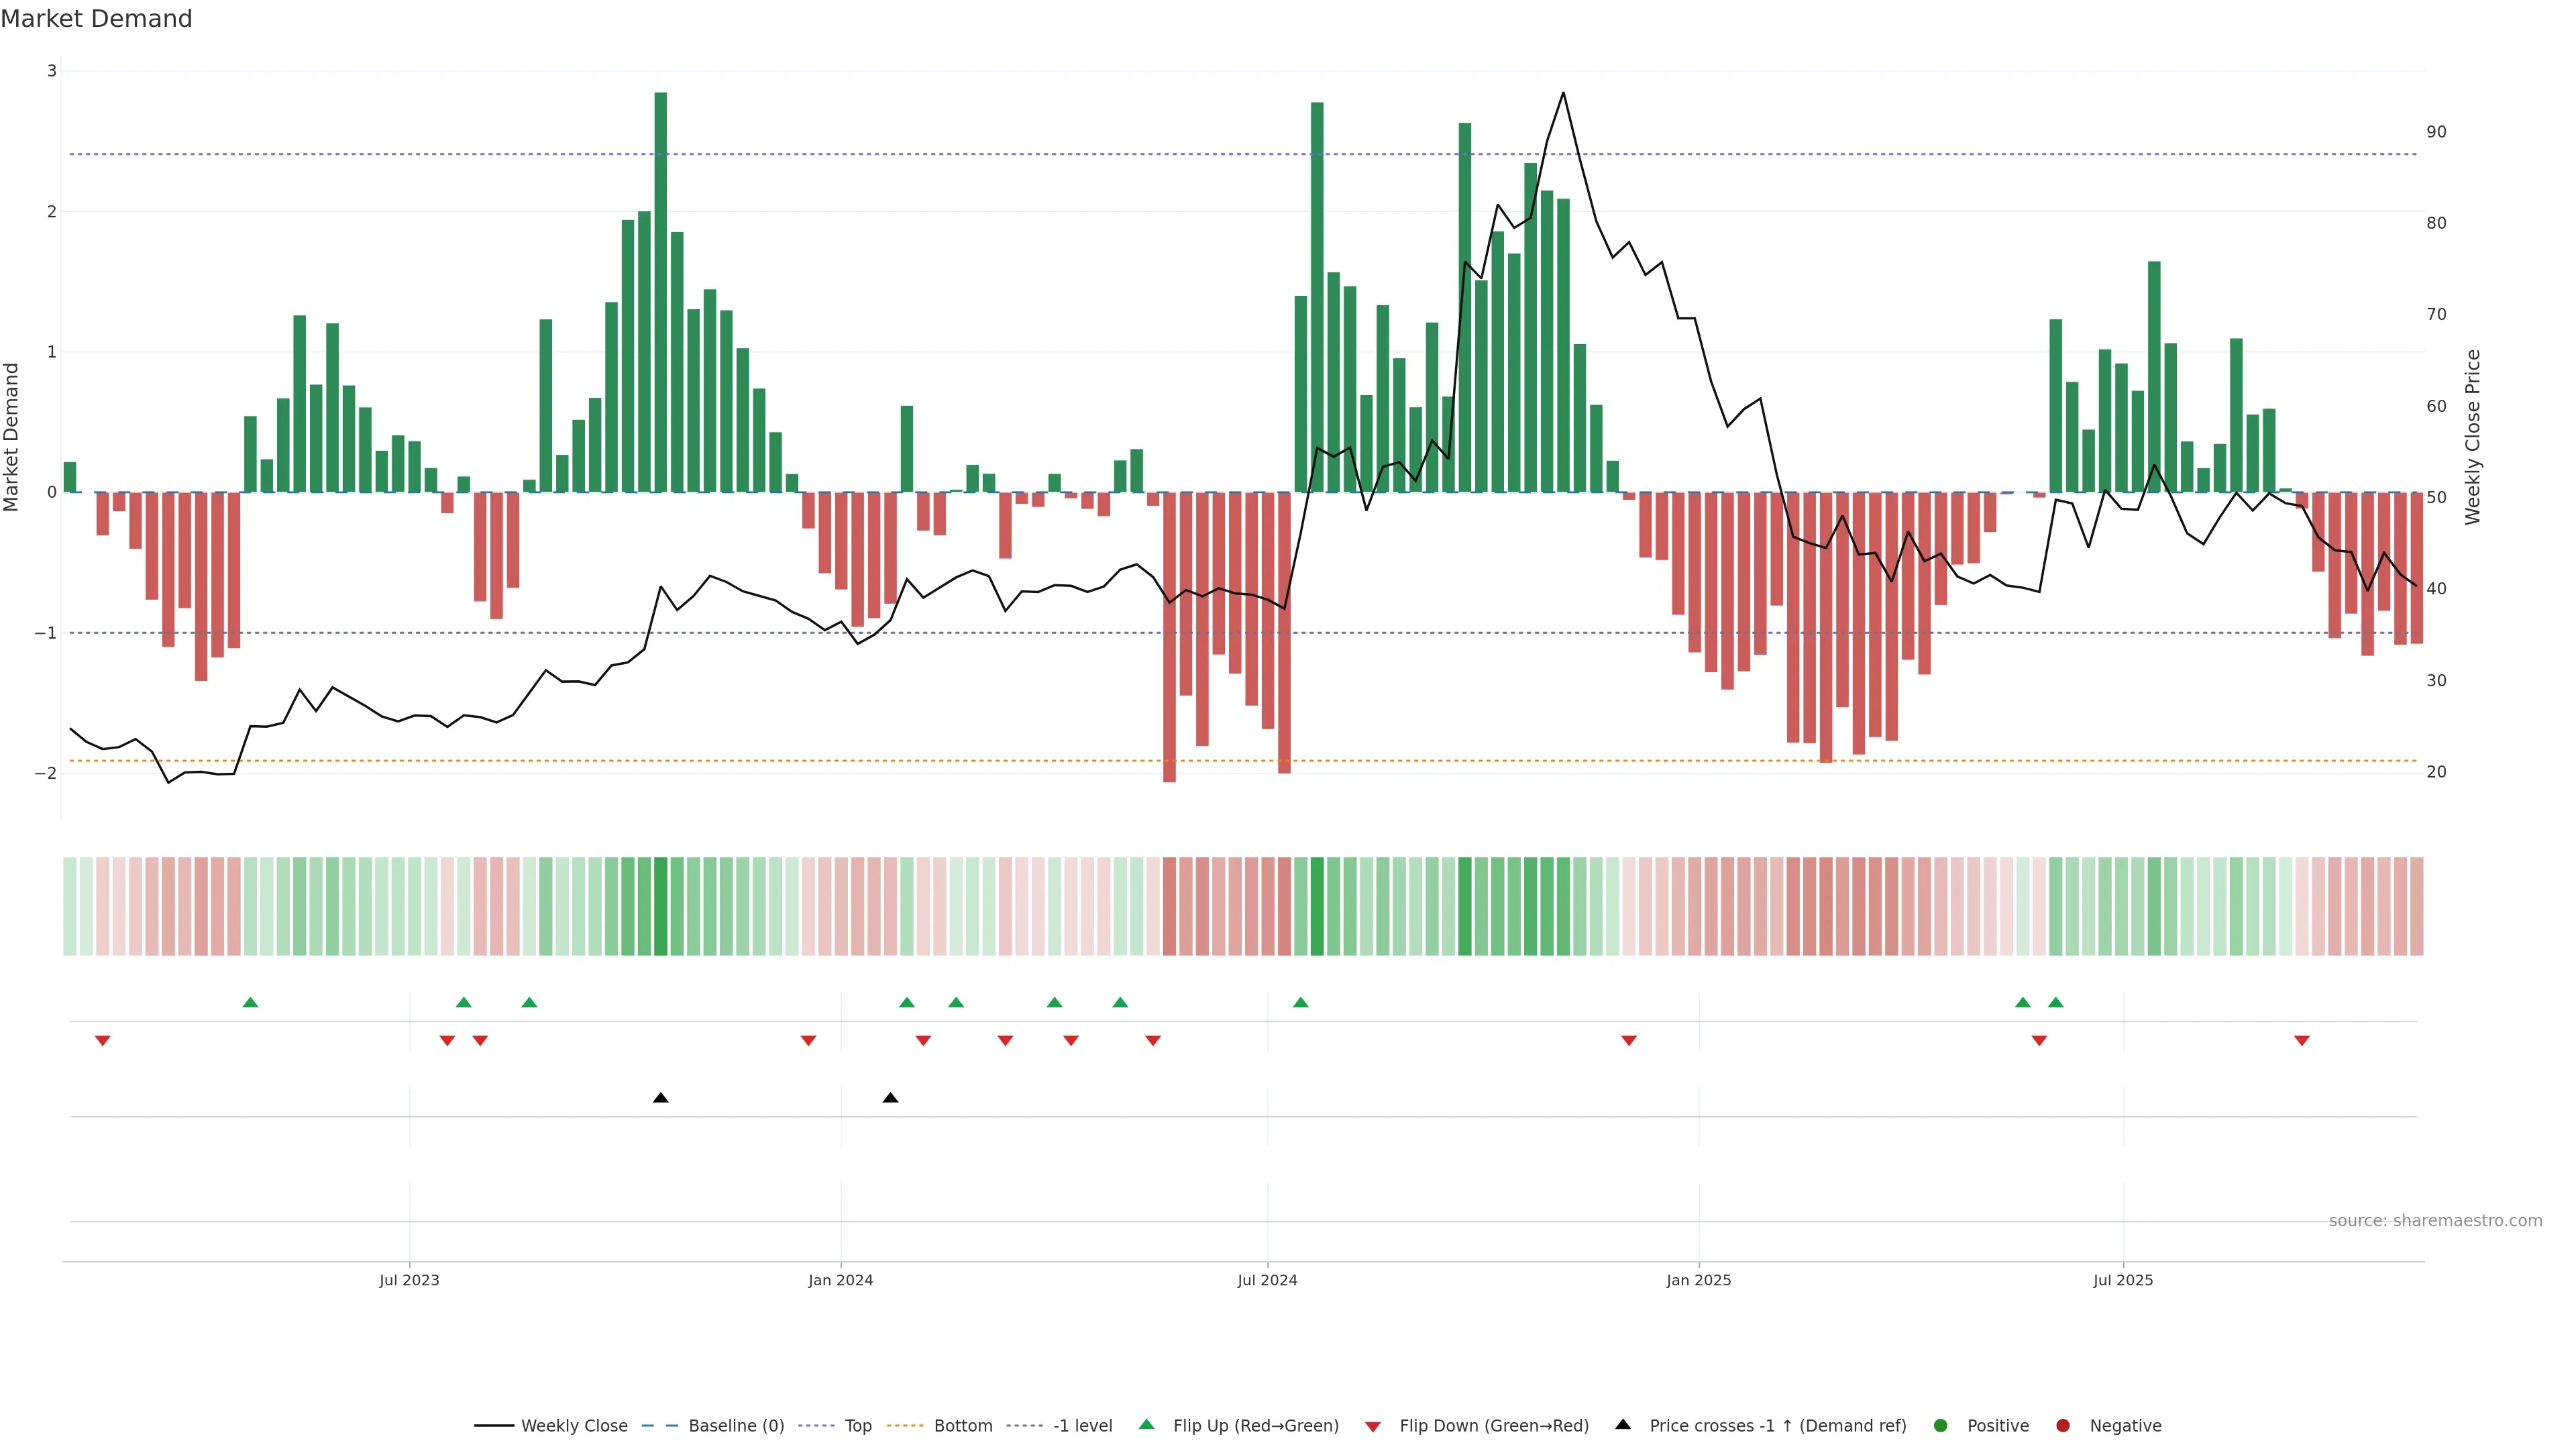The image size is (2576, 1449).
Task: Click the leftmost green flip-up triangle marker
Action: 251,1002
